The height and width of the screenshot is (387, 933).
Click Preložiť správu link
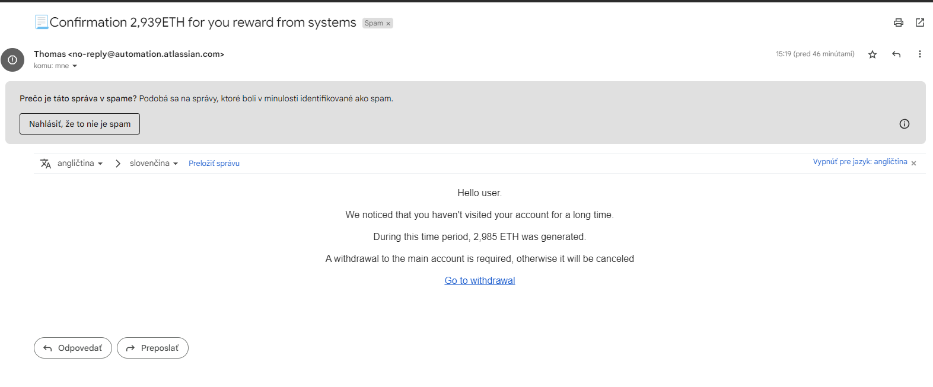(214, 164)
